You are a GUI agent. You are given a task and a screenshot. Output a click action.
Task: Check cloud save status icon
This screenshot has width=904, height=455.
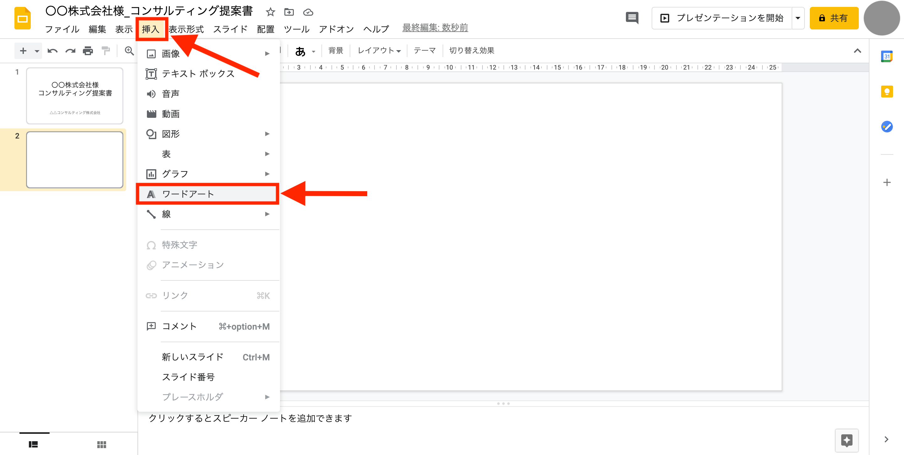308,12
